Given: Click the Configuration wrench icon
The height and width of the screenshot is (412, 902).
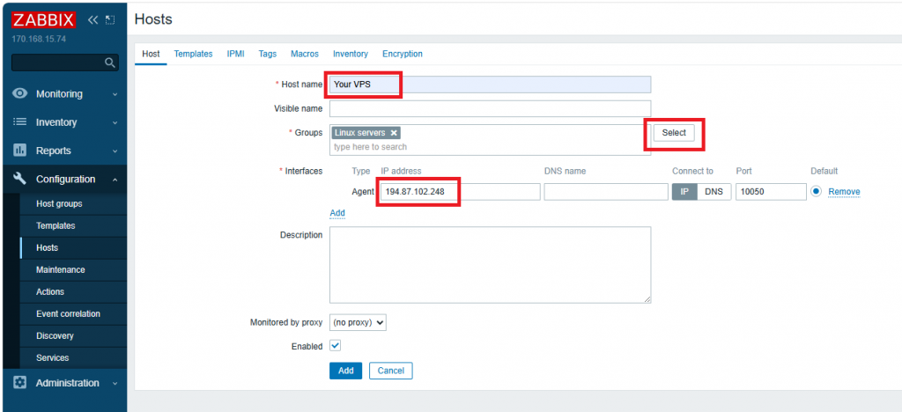Looking at the screenshot, I should coord(20,179).
